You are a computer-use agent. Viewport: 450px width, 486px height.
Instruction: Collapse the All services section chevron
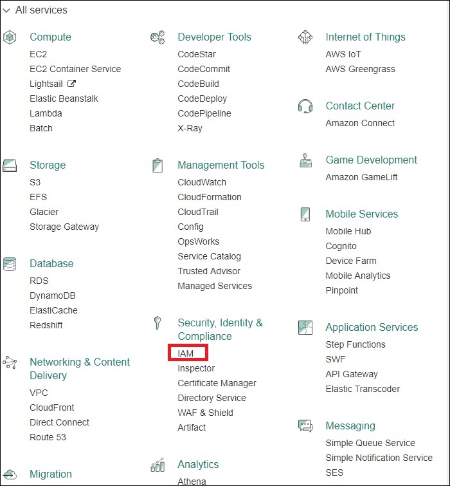pos(6,10)
